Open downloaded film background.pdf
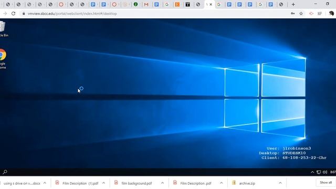Viewport: 336px width, 189px height. pos(136,183)
